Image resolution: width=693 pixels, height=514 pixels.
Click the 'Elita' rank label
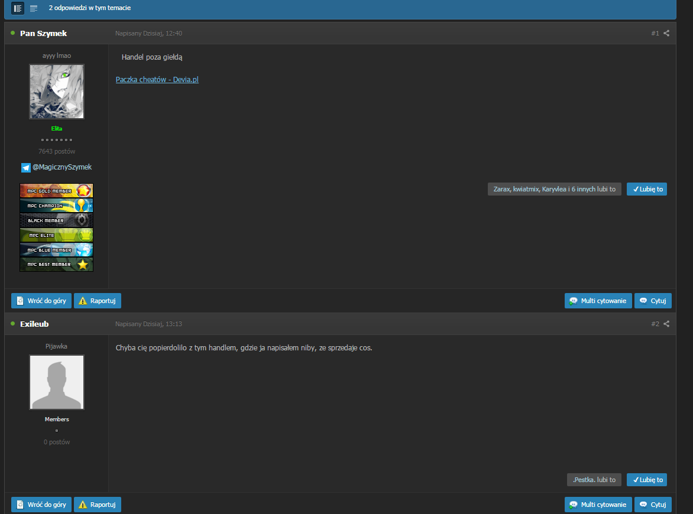tap(57, 129)
